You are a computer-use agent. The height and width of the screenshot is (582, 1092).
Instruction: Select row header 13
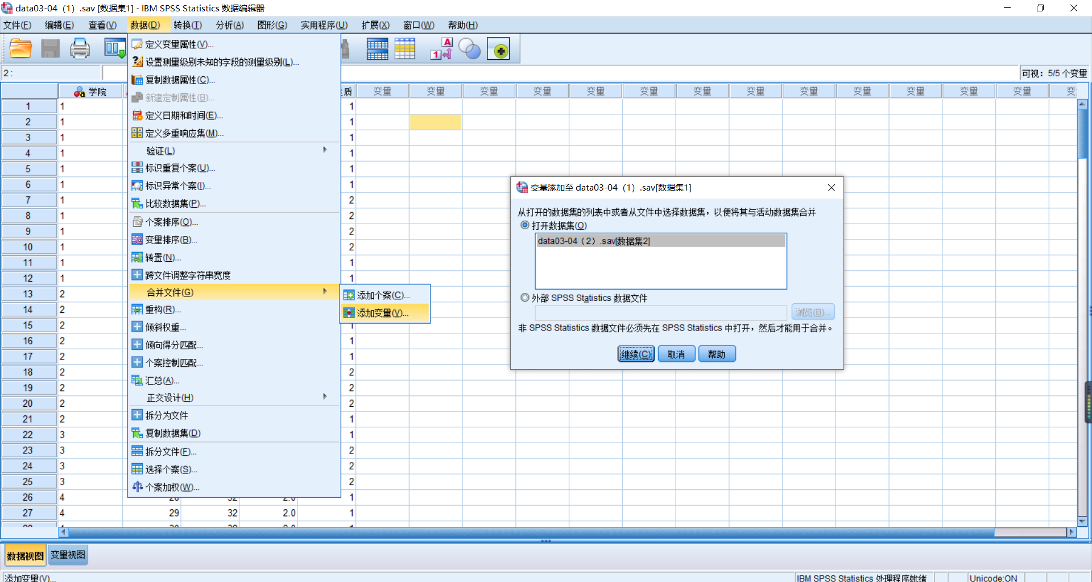28,294
